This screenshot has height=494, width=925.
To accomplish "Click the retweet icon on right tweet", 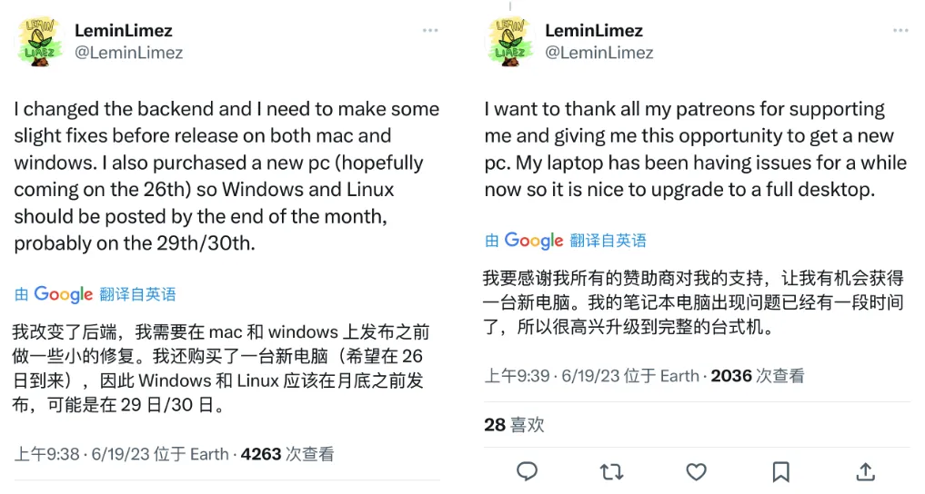I will click(x=611, y=471).
